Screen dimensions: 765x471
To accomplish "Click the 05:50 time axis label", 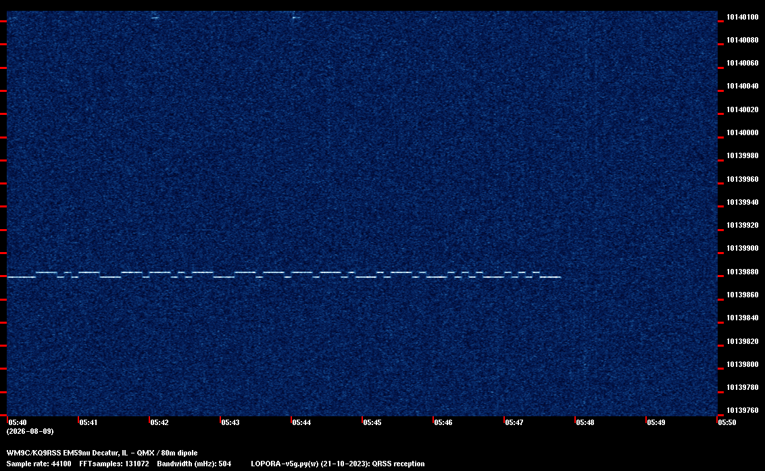I will (727, 422).
